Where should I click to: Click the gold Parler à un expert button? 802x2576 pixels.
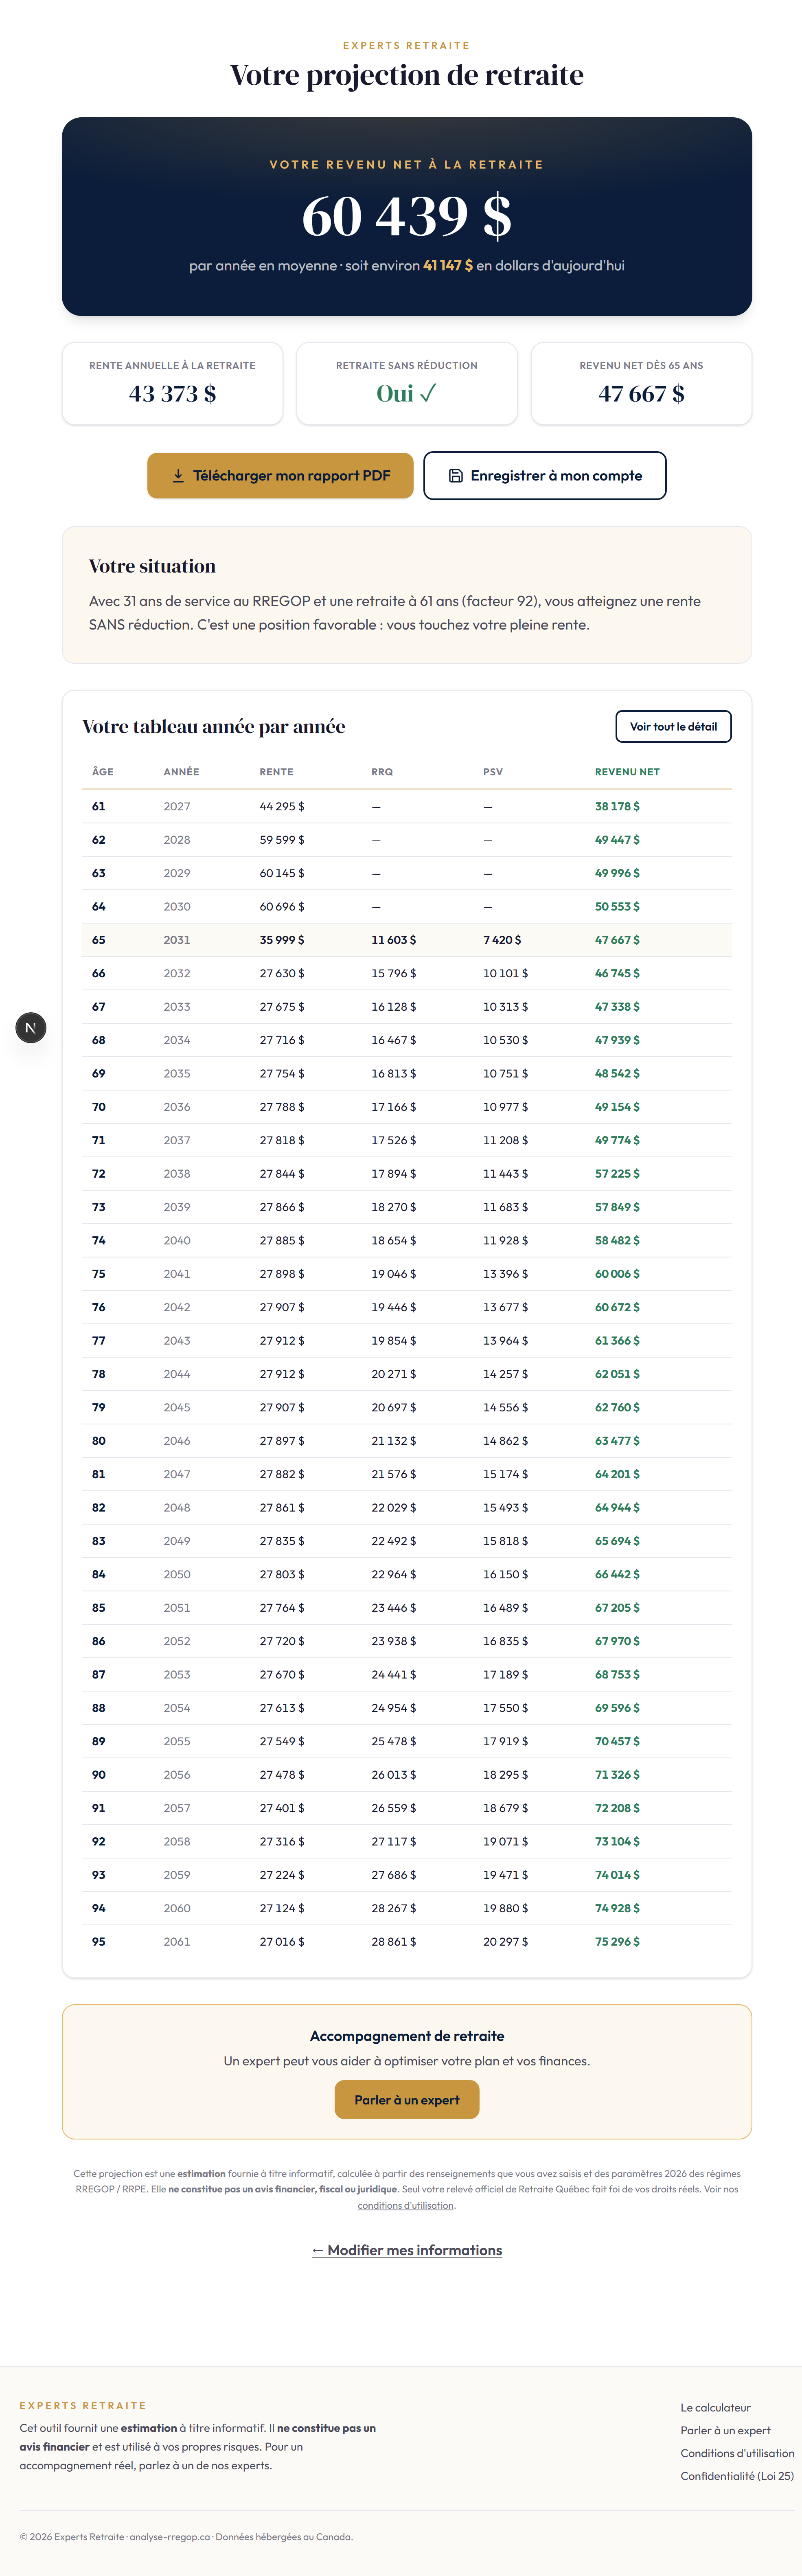pyautogui.click(x=407, y=2100)
